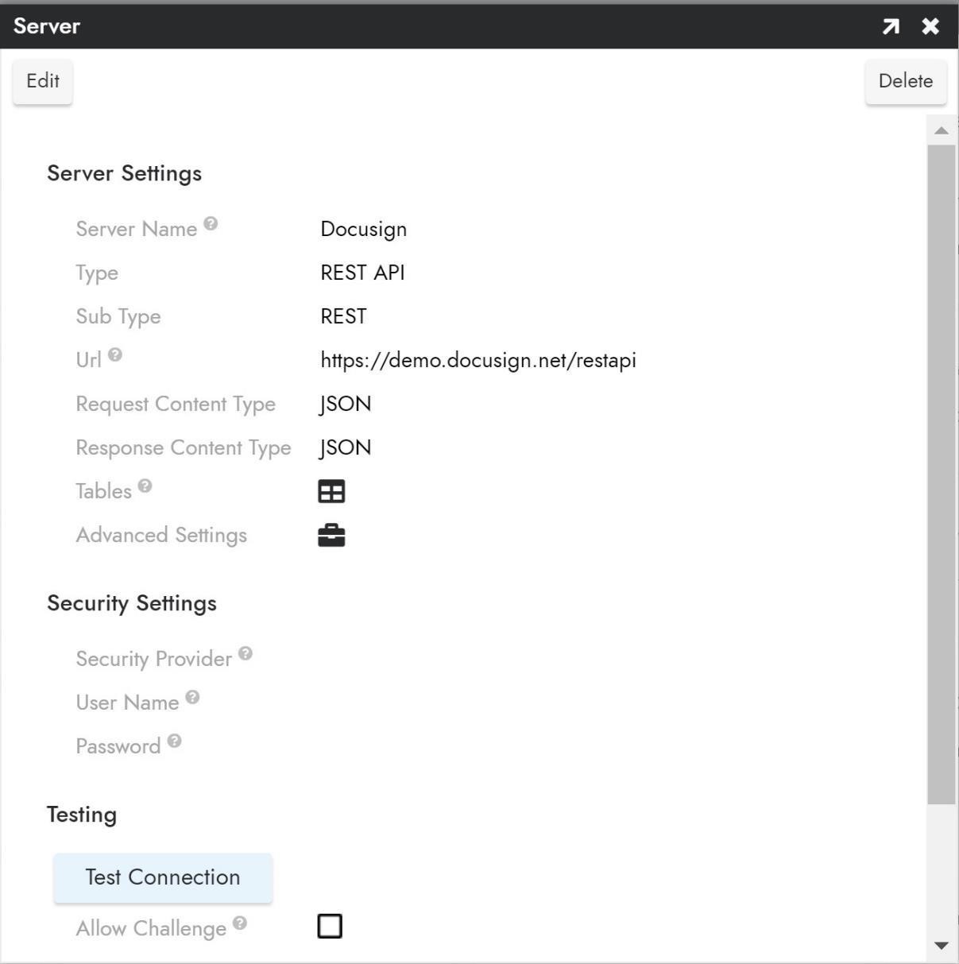959x964 pixels.
Task: Click help icon next to User Name
Action: [x=192, y=698]
